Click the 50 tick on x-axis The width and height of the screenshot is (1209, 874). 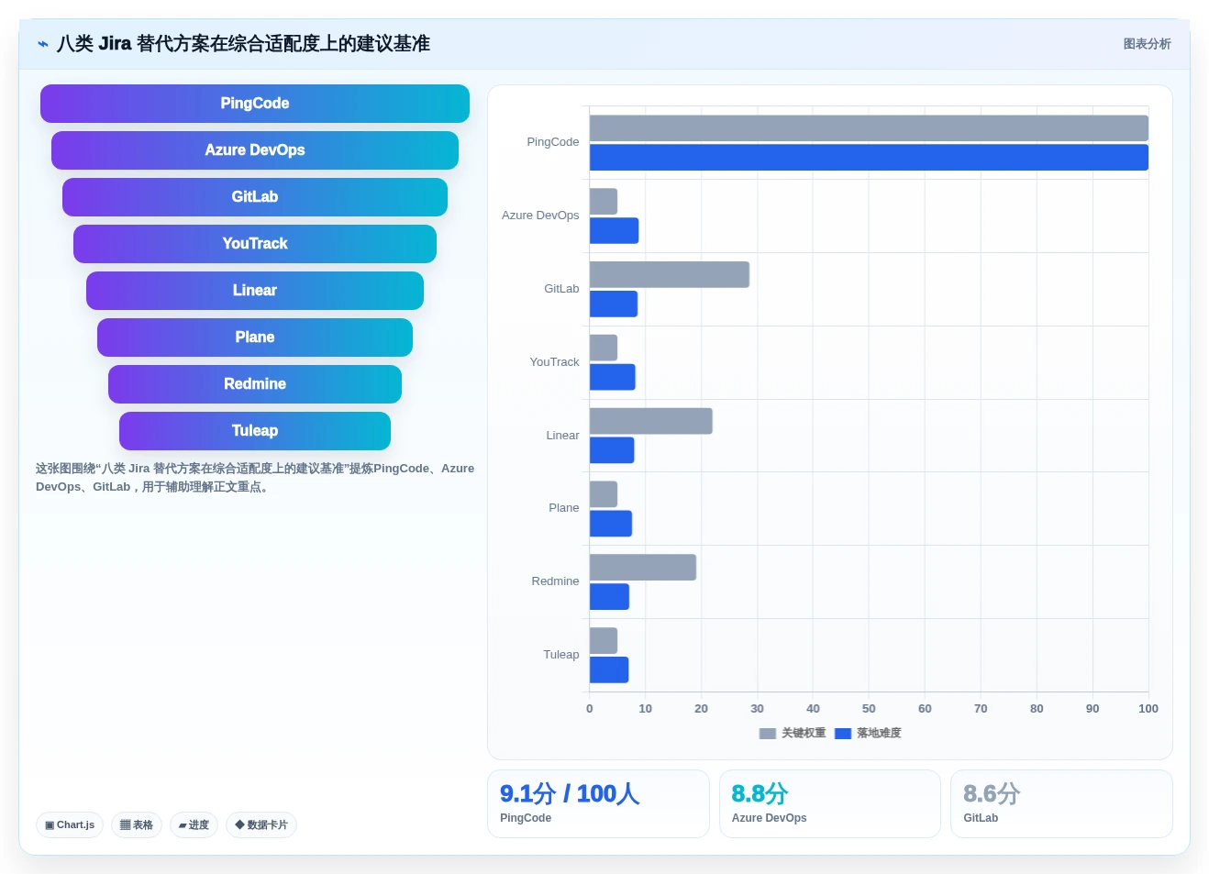869,709
